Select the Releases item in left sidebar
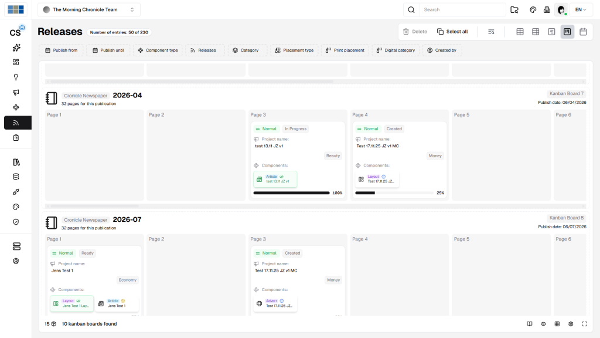 16,123
